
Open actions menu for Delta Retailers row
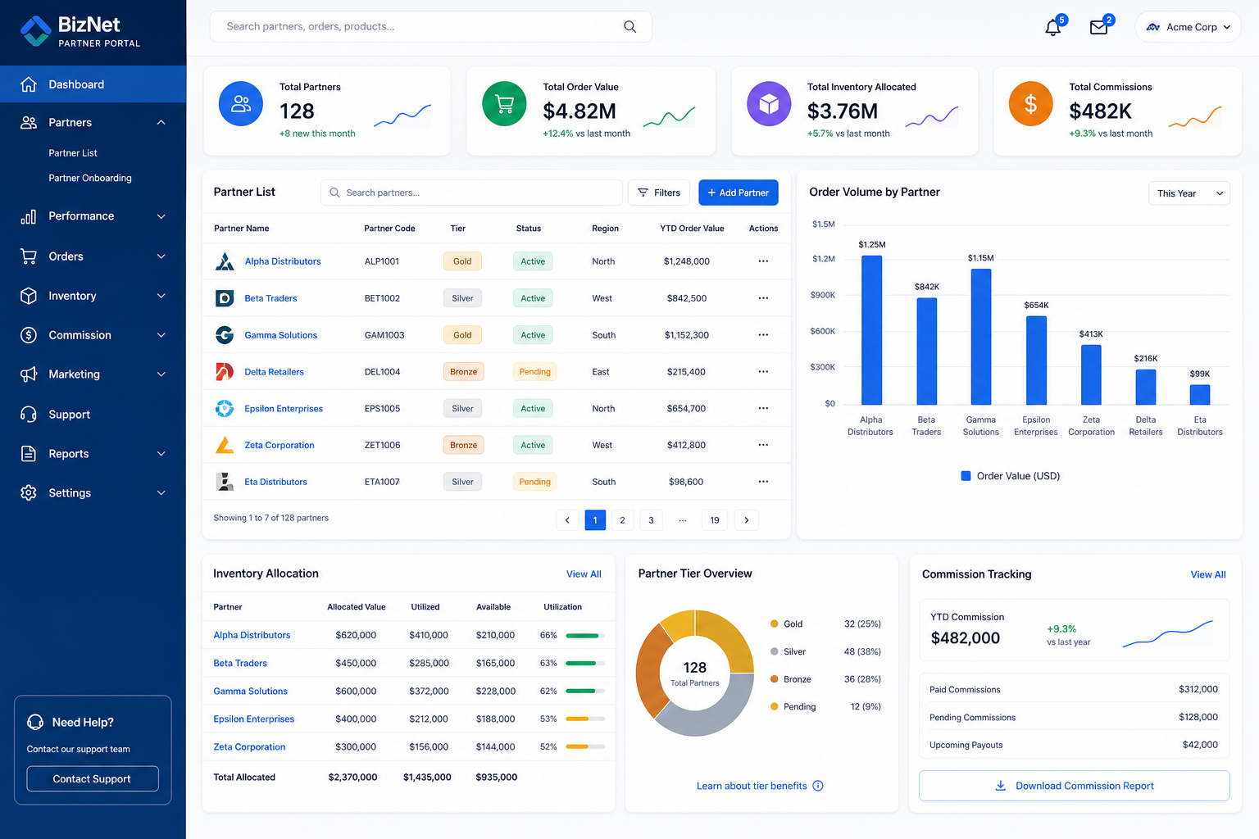click(763, 372)
